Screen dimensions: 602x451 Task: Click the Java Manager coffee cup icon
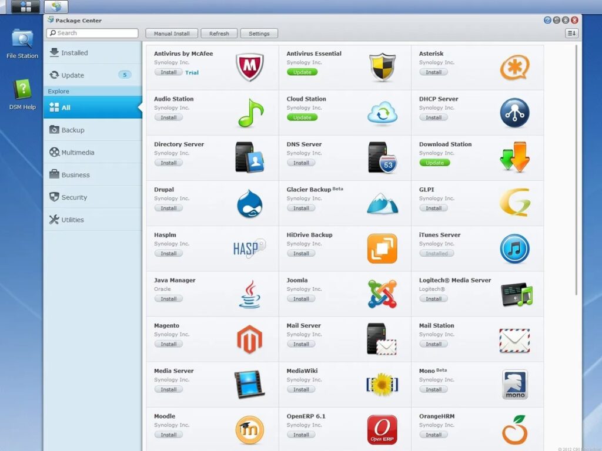(249, 294)
